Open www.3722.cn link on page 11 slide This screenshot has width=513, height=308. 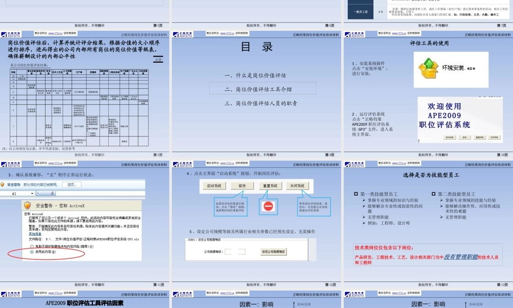[x=54, y=163]
